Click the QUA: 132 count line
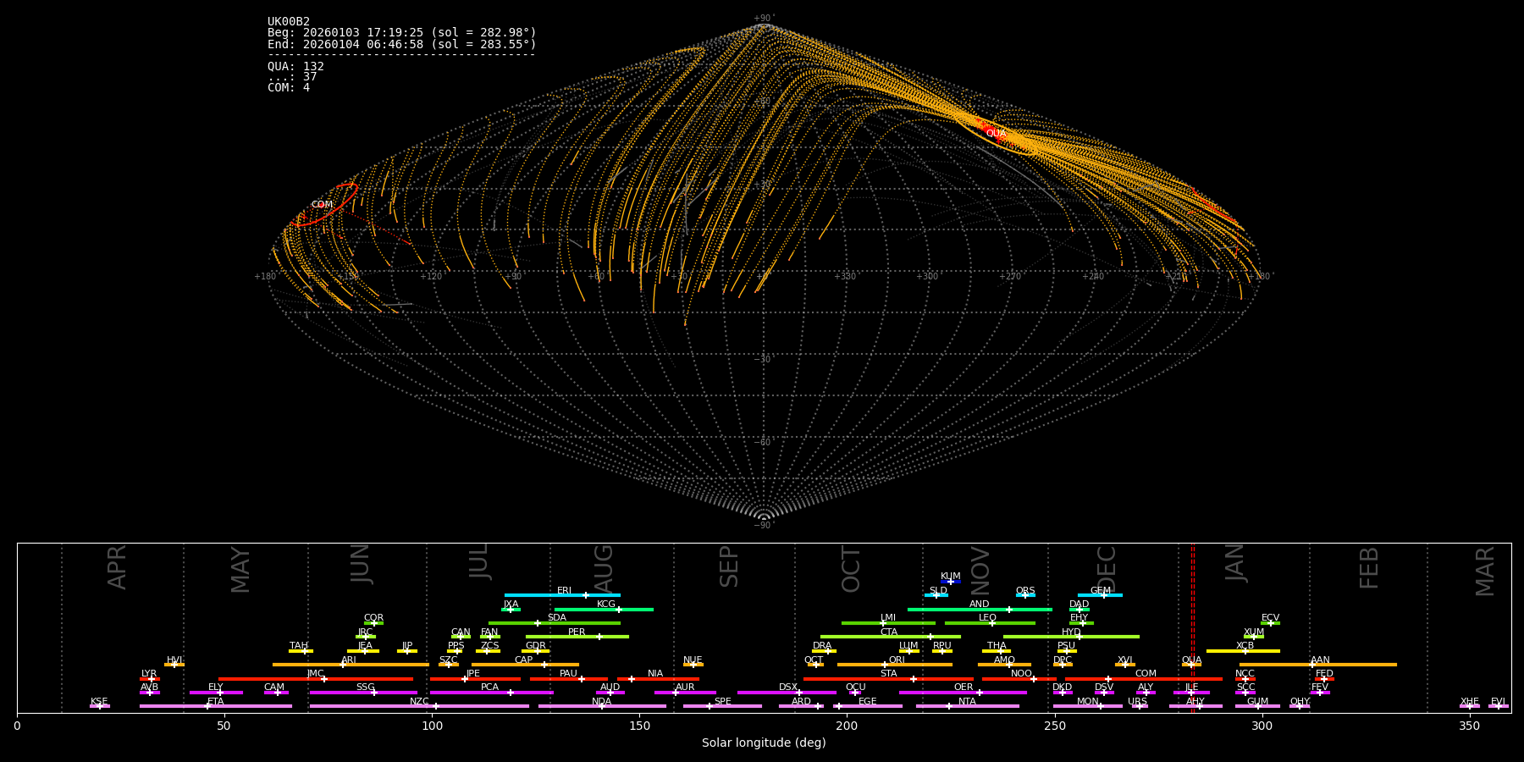1524x762 pixels. coord(295,66)
